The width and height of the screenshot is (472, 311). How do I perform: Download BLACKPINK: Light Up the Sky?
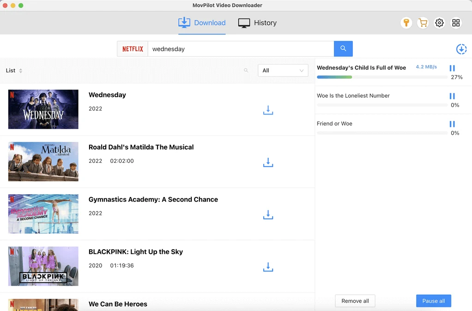point(268,267)
